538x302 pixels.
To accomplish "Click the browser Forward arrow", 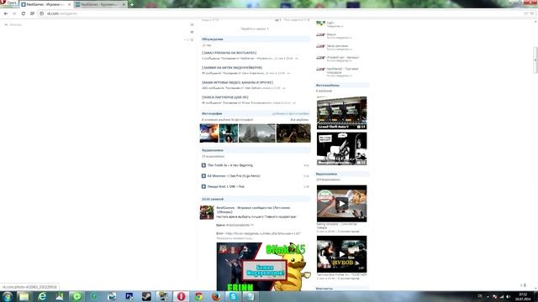I will tap(14, 13).
